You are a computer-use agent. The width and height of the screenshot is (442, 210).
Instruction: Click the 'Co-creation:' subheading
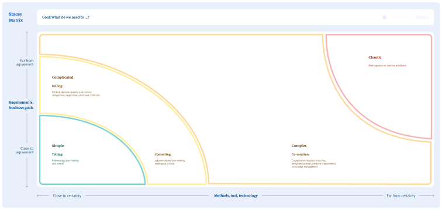tap(301, 155)
